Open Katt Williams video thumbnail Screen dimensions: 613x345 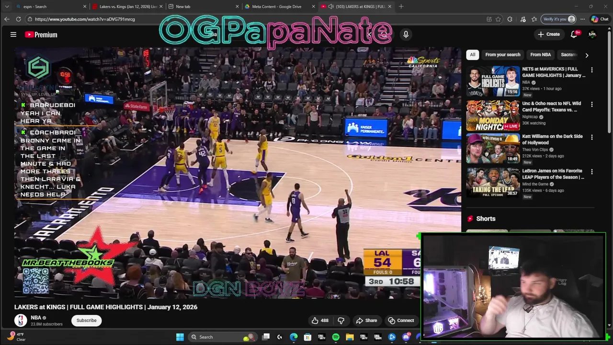point(493,148)
